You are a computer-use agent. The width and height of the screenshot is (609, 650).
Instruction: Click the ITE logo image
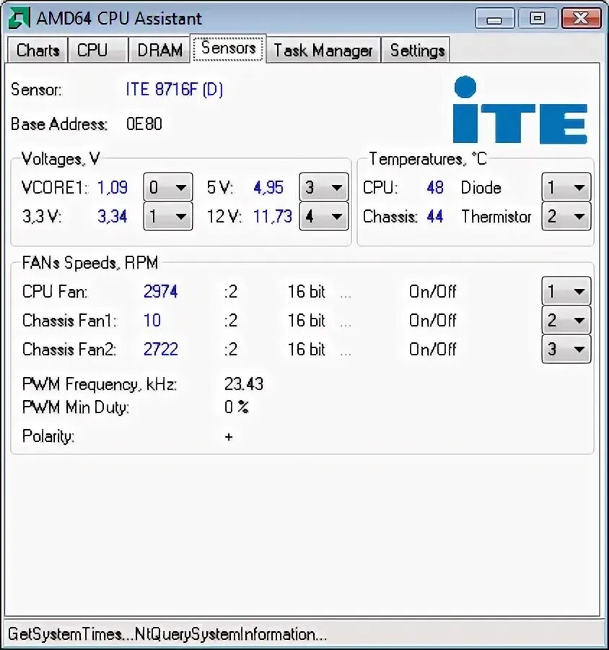point(520,110)
